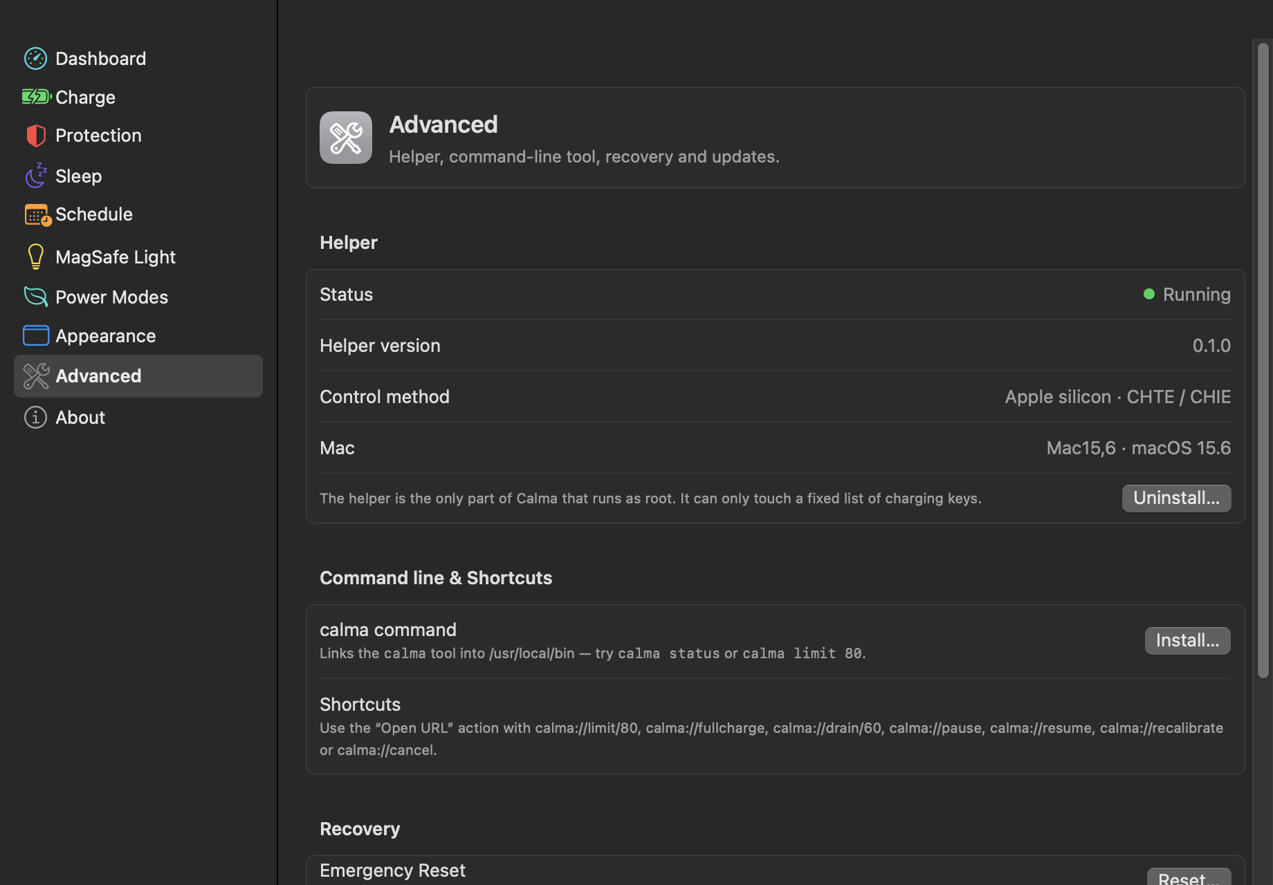Click the MagSafe Light bulb icon
This screenshot has width=1273, height=885.
coord(36,257)
